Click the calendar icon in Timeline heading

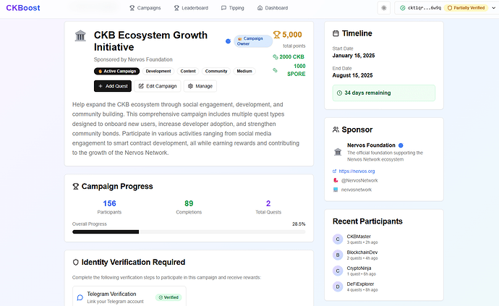coord(336,33)
